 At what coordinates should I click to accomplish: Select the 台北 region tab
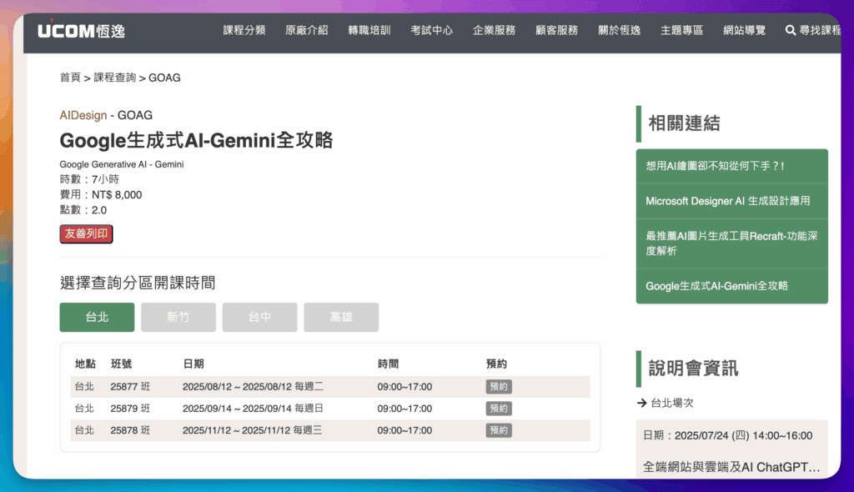point(97,317)
